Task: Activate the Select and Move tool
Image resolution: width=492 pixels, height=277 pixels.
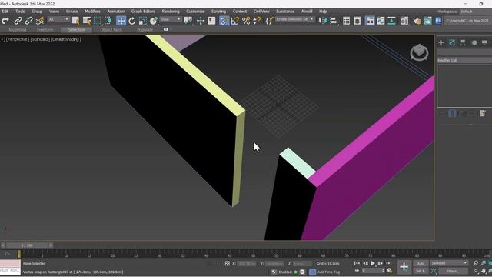Action: point(121,21)
